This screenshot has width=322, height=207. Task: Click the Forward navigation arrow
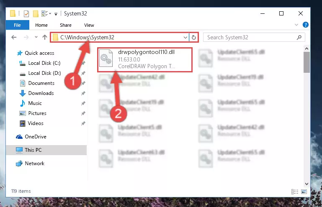click(26, 37)
